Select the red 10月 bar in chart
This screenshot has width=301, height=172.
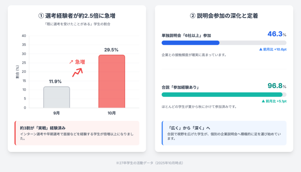(x=112, y=81)
